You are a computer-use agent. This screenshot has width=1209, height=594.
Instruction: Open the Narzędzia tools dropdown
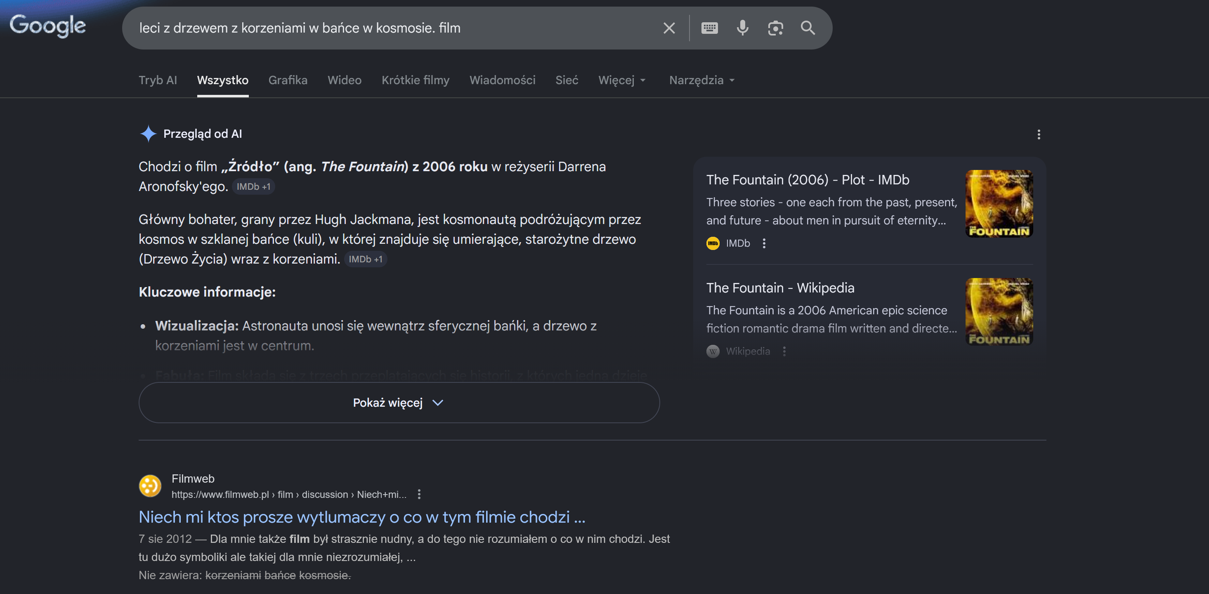(x=701, y=80)
